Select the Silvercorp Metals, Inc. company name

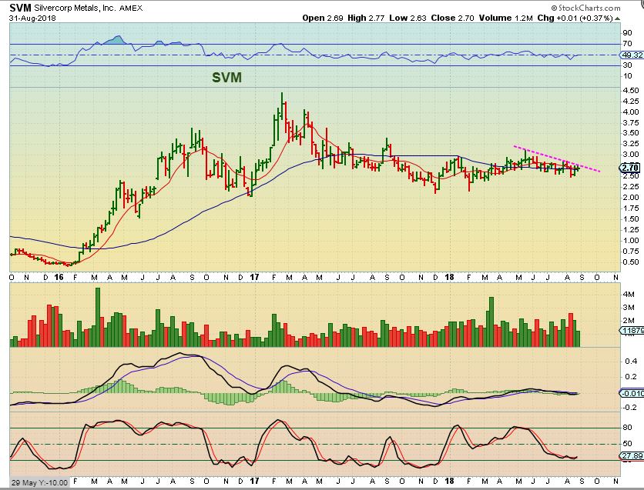click(x=75, y=8)
